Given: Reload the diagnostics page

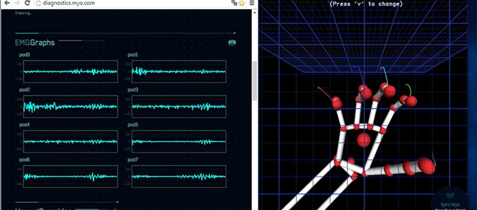Looking at the screenshot, I should point(27,3).
